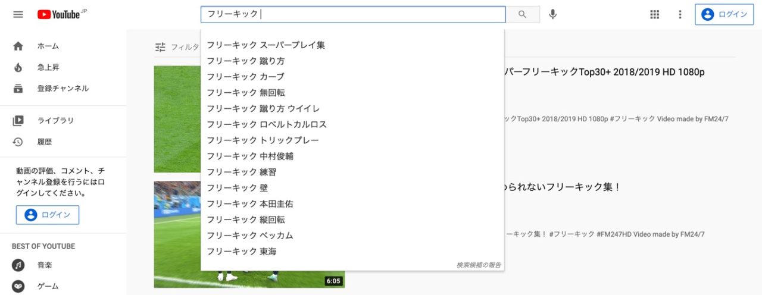Viewport: 762px width, 295px height.
Task: Open first video thumbnail with green grass
Action: pos(177,119)
